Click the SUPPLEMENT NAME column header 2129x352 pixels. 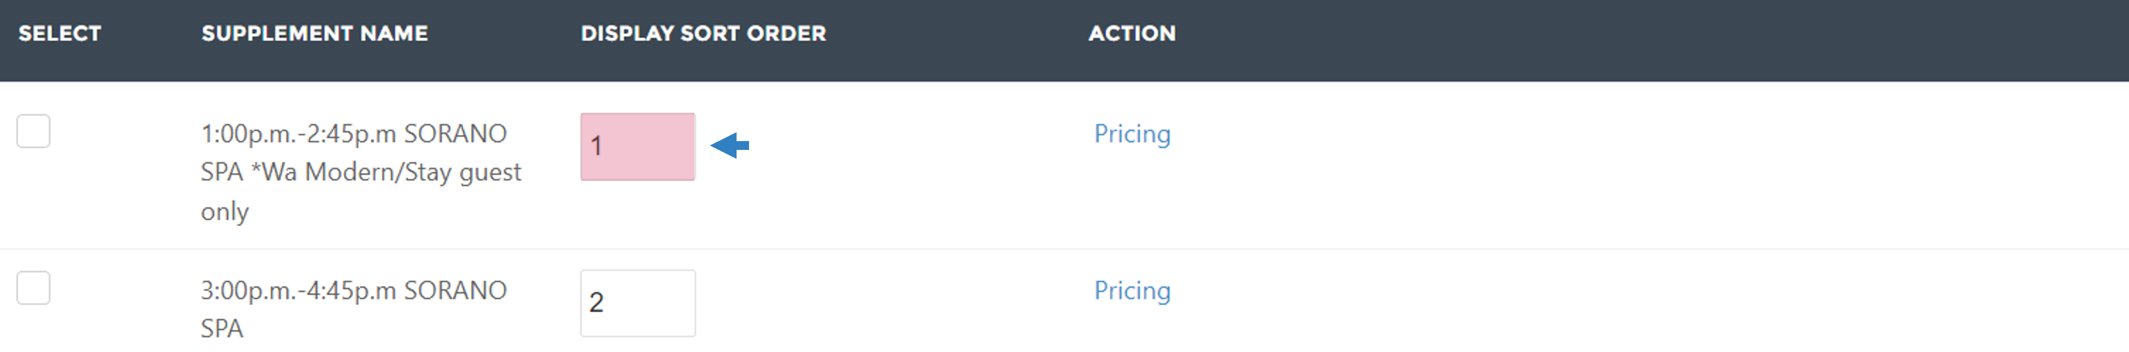point(314,33)
